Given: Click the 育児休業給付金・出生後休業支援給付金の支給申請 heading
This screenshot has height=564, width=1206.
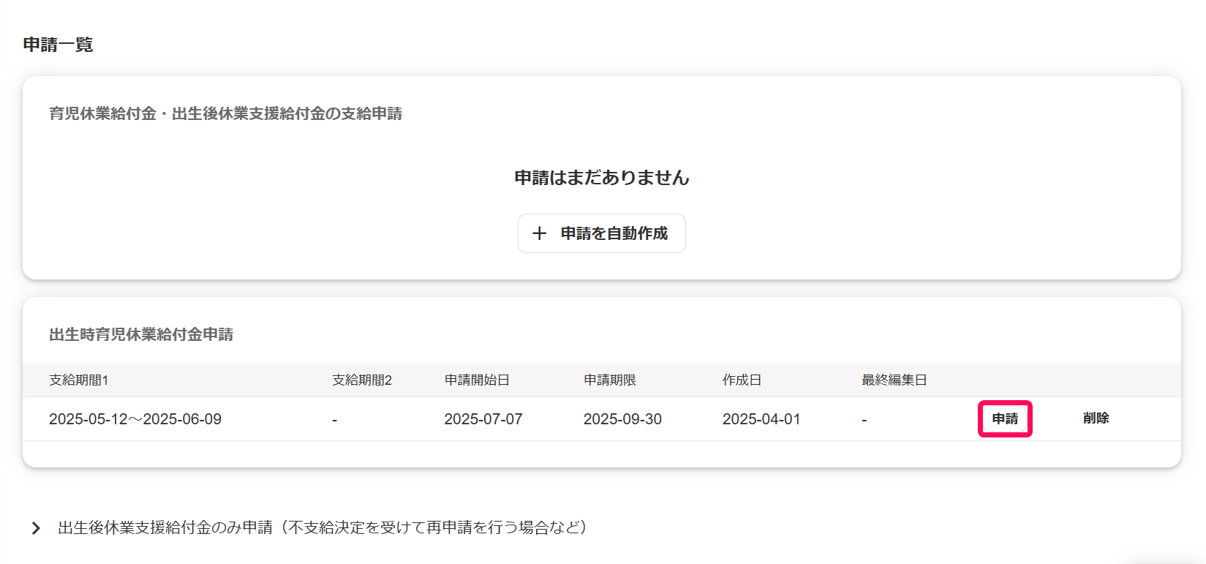Looking at the screenshot, I should [225, 113].
